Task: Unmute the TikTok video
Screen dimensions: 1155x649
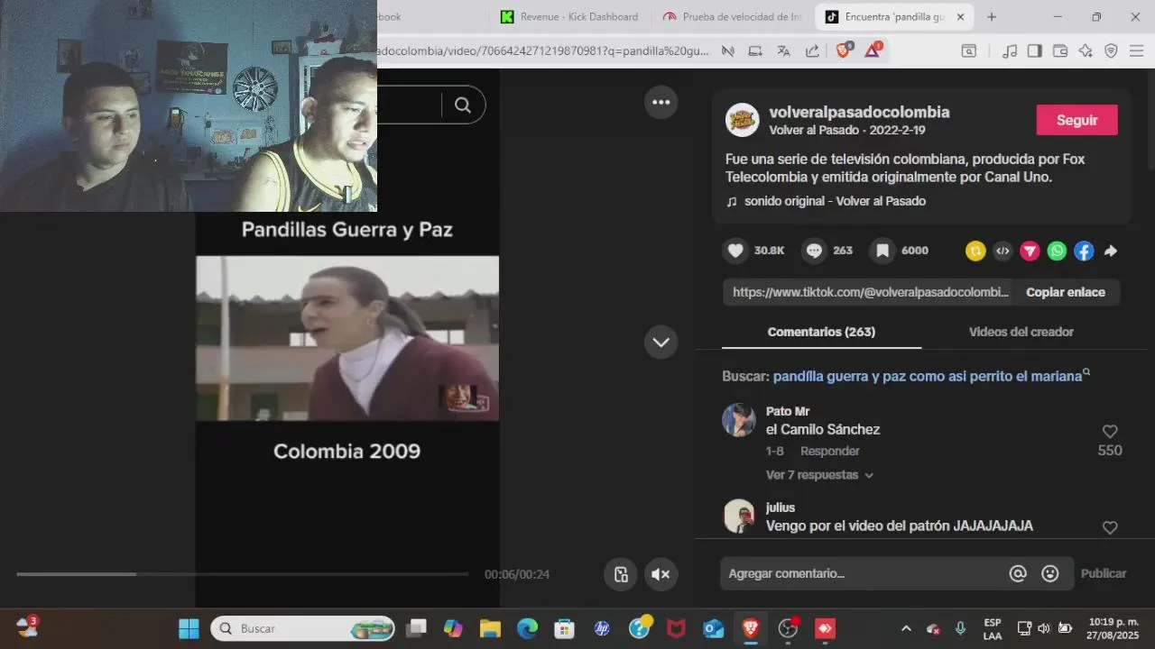Action: (661, 574)
